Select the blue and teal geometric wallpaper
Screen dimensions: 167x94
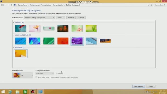click(x=35, y=41)
